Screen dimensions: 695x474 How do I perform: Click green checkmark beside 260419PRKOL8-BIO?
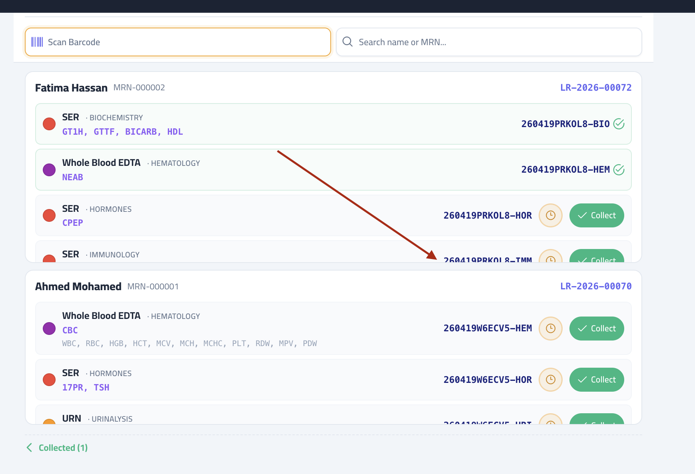[x=619, y=124]
